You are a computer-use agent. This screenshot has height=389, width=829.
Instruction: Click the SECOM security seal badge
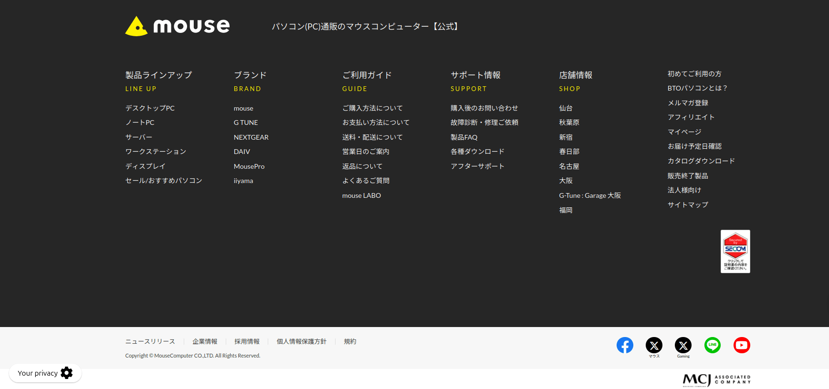[x=735, y=252]
